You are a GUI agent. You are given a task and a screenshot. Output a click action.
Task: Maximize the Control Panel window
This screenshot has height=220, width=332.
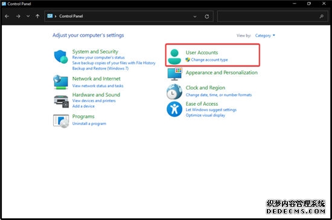pos(309,4)
